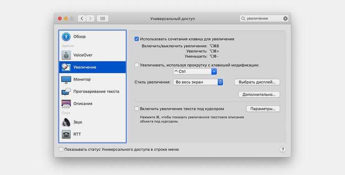Disable keyboard shortcuts for zoom checkbox
The width and height of the screenshot is (345, 175).
click(x=137, y=39)
